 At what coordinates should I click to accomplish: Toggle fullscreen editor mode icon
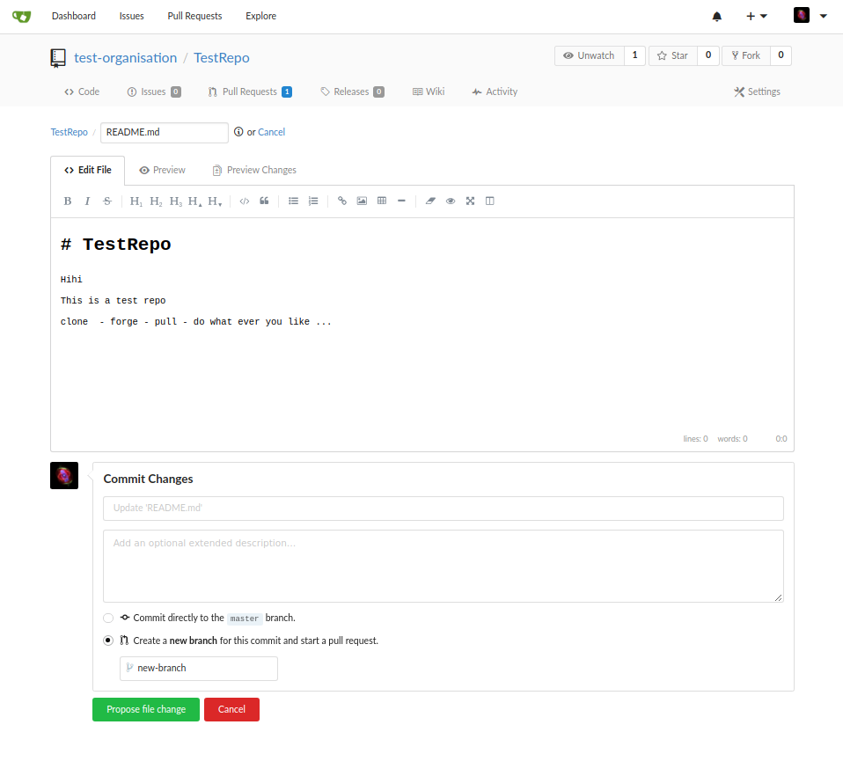(471, 201)
